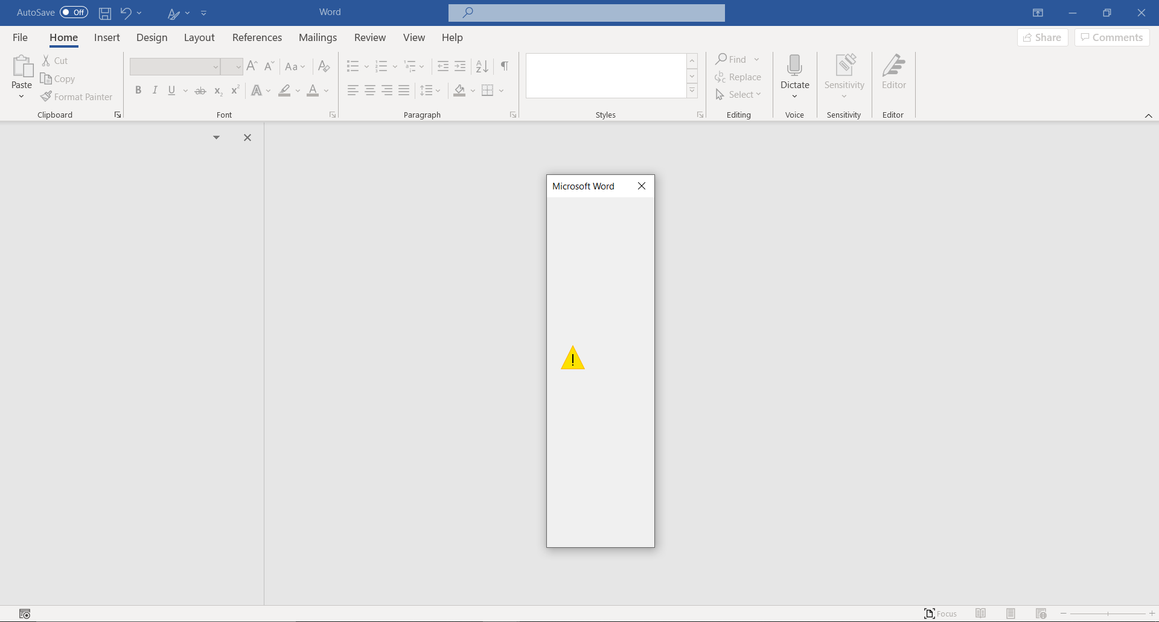Switch to the Mailings tab
The height and width of the screenshot is (622, 1159).
318,37
